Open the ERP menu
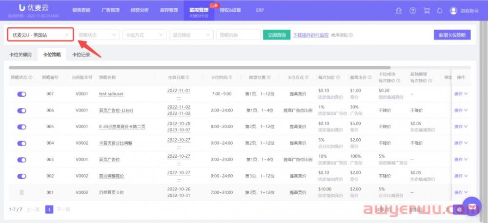The image size is (488, 223). [x=260, y=10]
